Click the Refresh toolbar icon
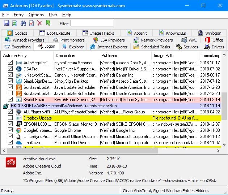This screenshot has height=195, width=228. (15, 23)
